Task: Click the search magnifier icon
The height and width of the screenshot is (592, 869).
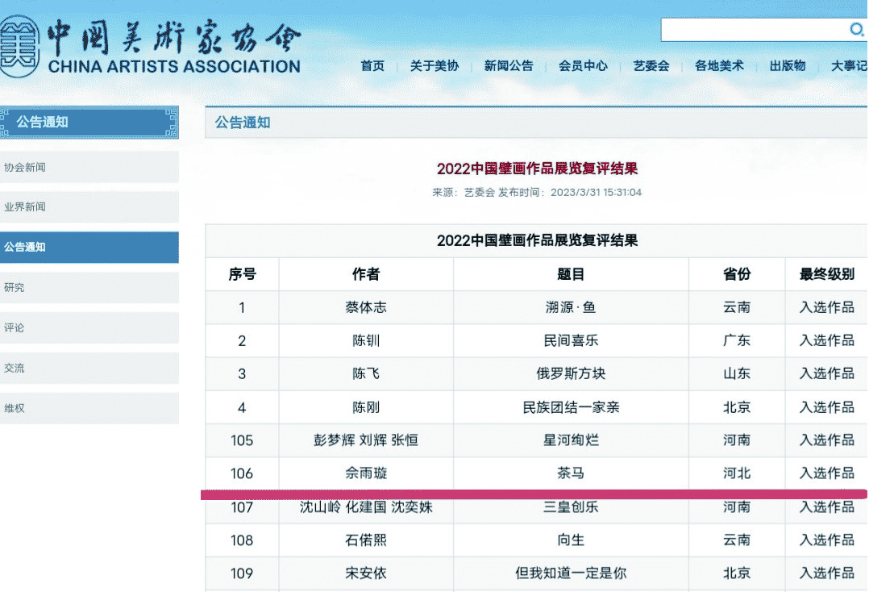Action: pos(856,30)
